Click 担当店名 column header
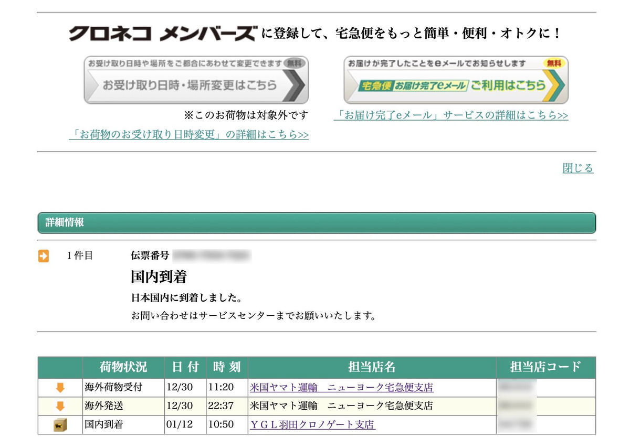Image resolution: width=630 pixels, height=448 pixels. coord(372,367)
